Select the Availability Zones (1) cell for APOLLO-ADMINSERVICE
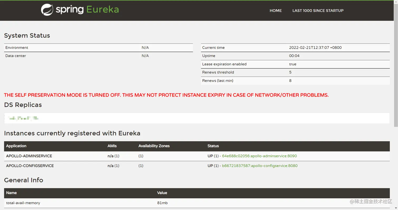Screen dimensions: 398x210 tap(141, 156)
